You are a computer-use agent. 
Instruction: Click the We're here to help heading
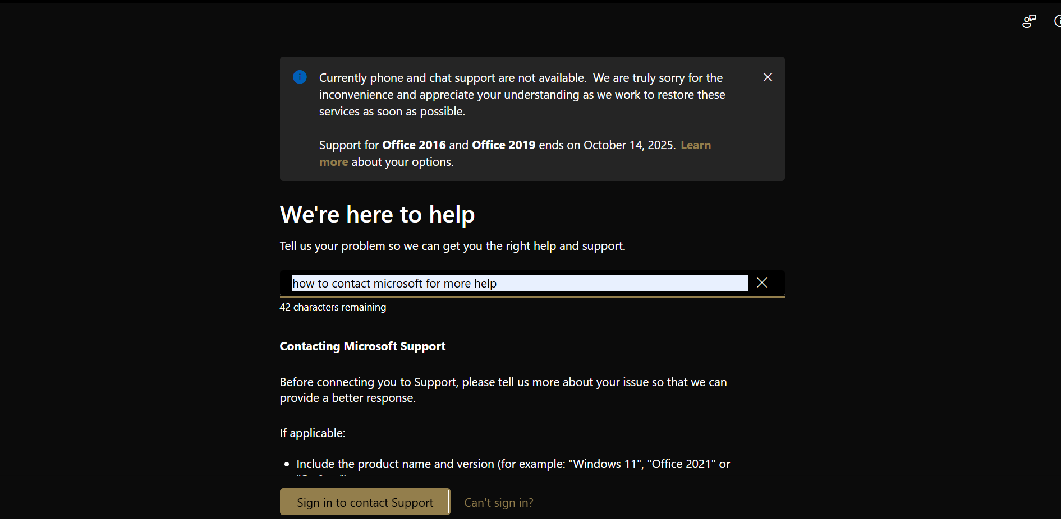point(377,214)
